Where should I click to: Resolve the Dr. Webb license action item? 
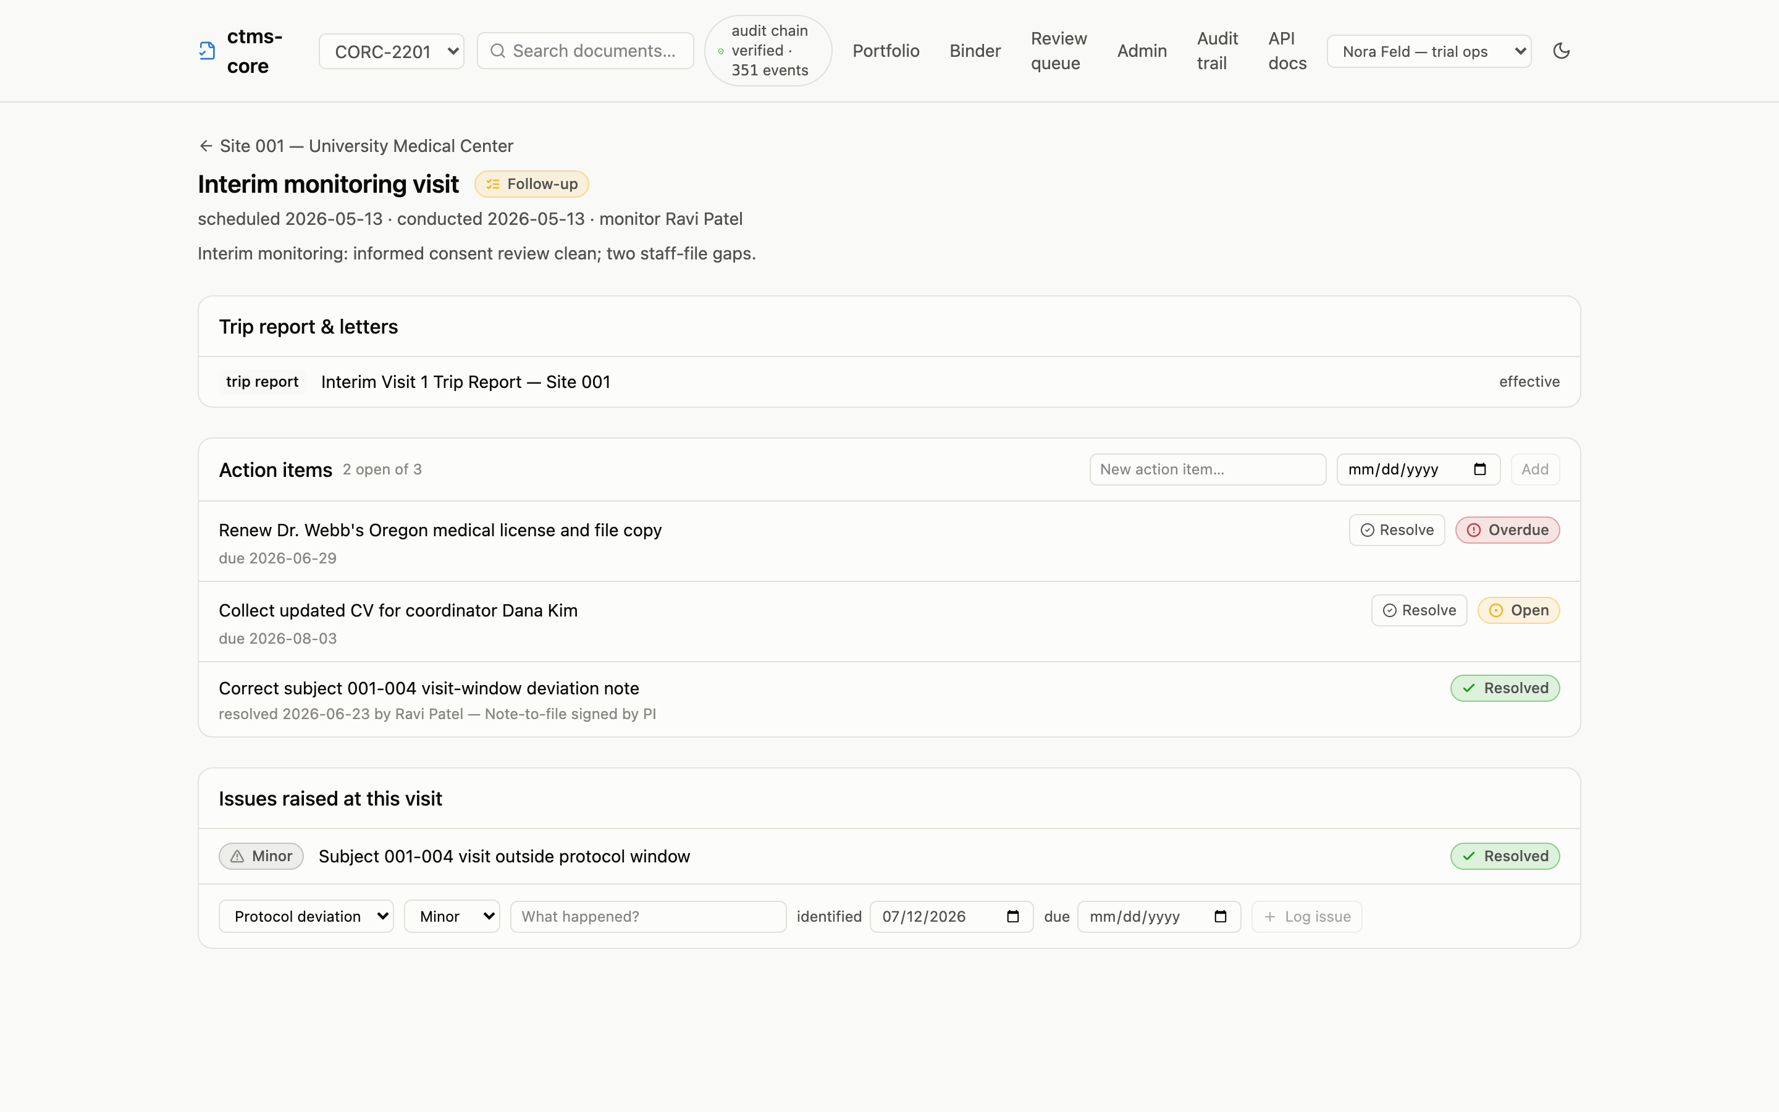(x=1397, y=530)
